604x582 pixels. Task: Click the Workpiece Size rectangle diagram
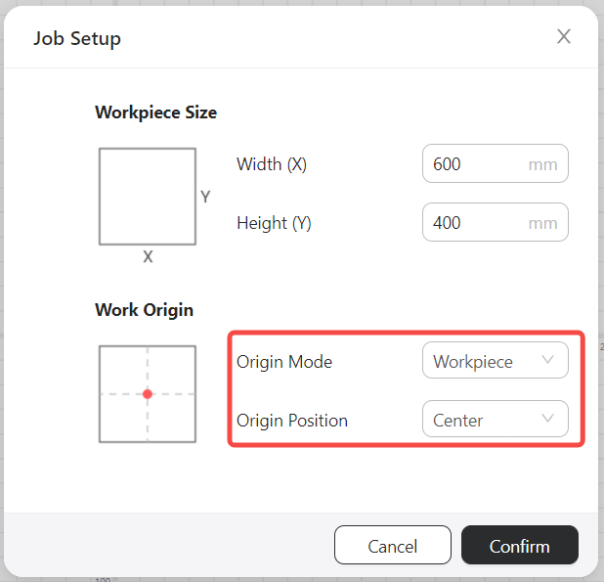pyautogui.click(x=148, y=197)
